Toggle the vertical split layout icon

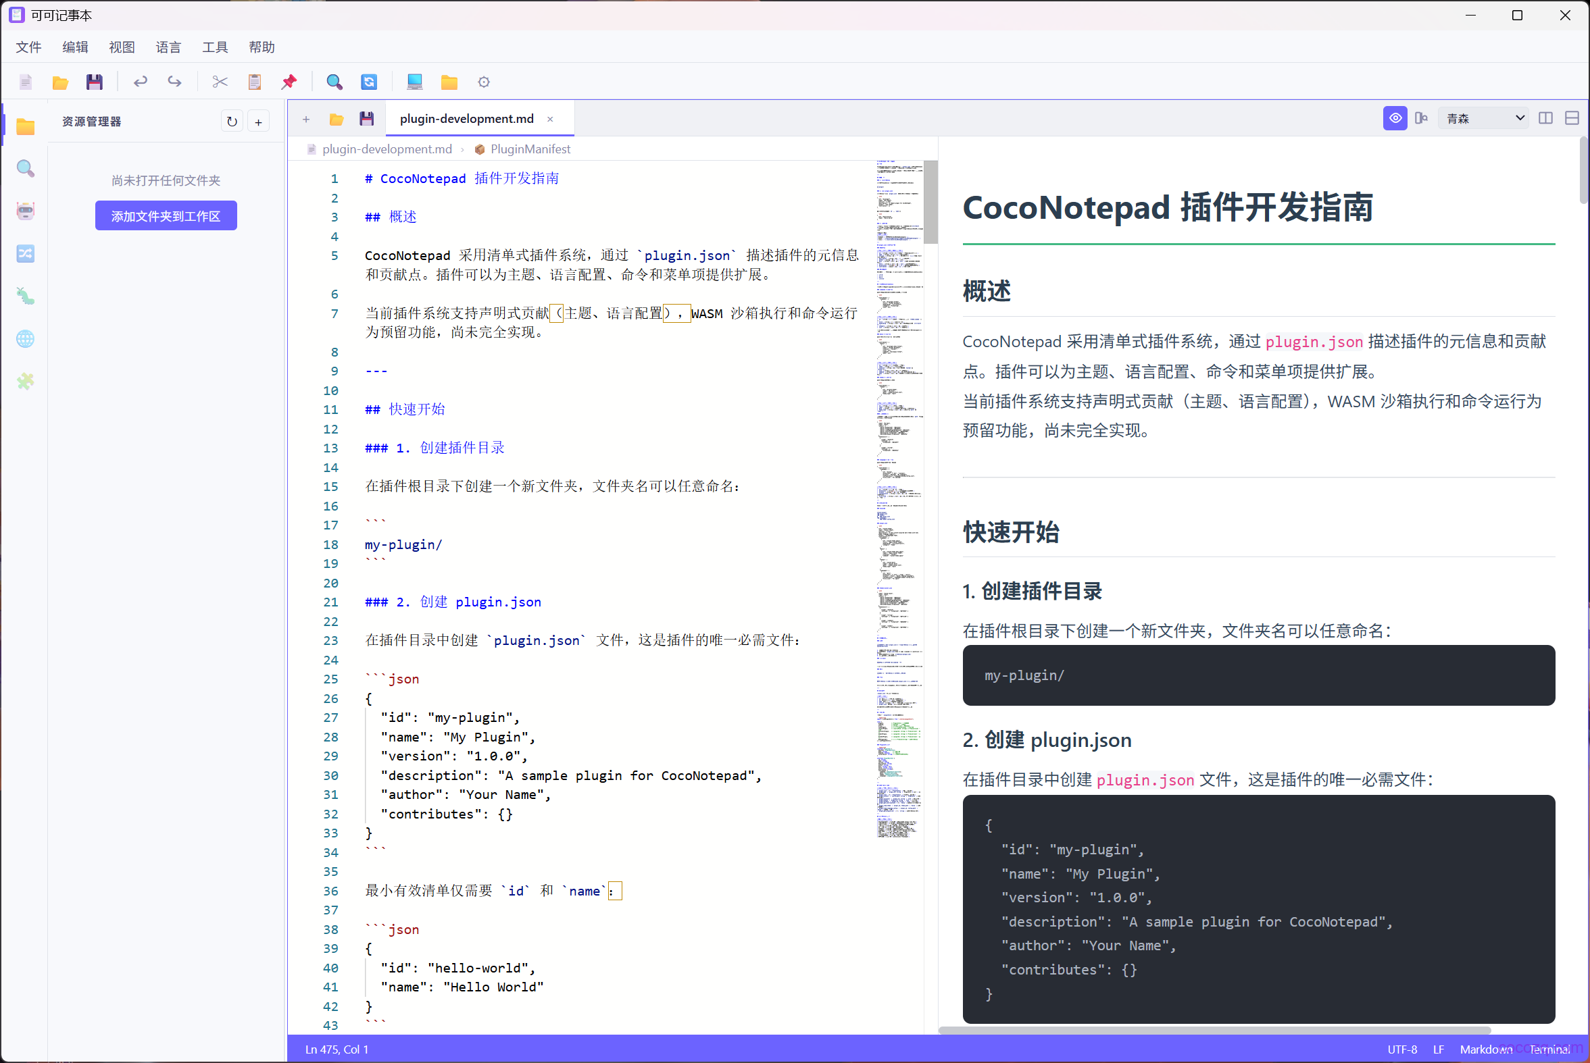point(1546,118)
